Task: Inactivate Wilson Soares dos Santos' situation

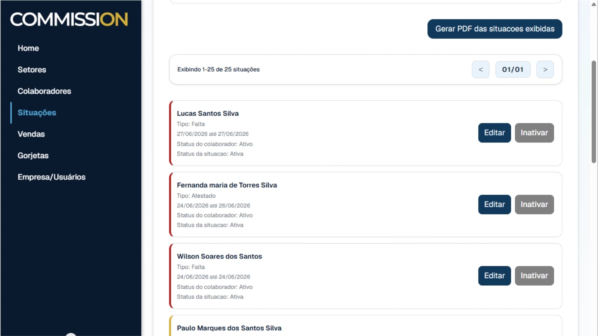Action: pos(534,276)
